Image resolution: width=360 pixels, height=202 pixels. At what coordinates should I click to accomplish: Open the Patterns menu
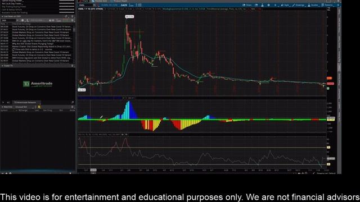coord(327,5)
